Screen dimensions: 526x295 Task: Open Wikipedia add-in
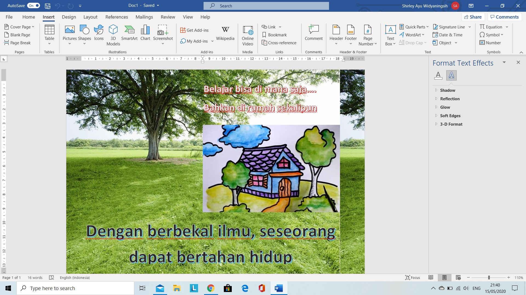pos(225,33)
